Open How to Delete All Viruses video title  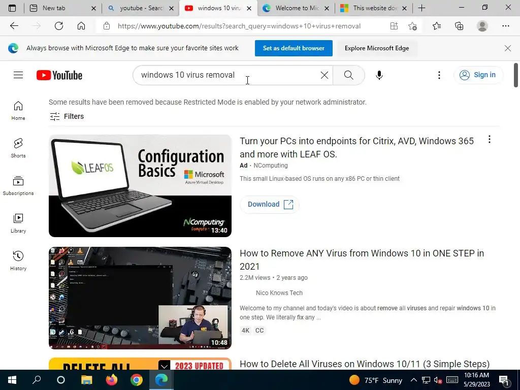(x=365, y=364)
